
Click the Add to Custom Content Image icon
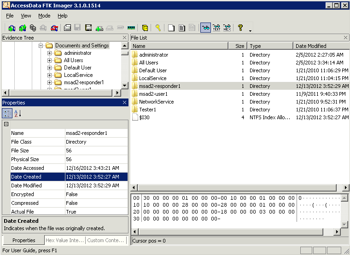(99, 28)
